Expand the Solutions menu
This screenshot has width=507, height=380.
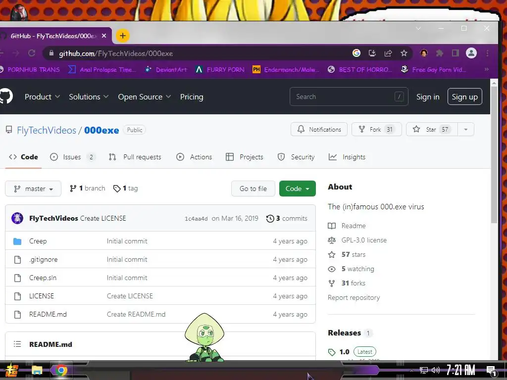[x=89, y=96]
